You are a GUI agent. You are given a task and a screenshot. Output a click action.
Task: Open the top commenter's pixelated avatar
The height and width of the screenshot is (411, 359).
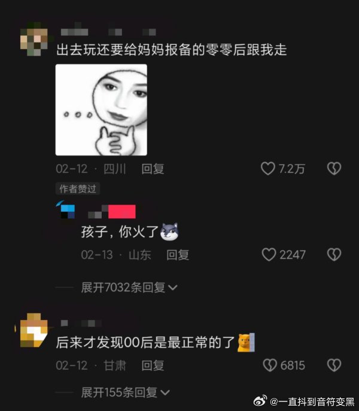34,39
